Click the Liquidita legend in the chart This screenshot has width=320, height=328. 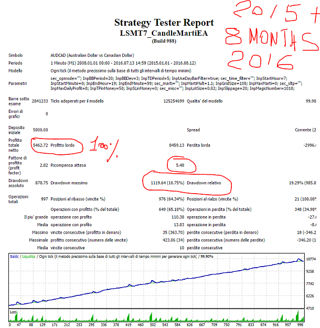click(x=28, y=257)
